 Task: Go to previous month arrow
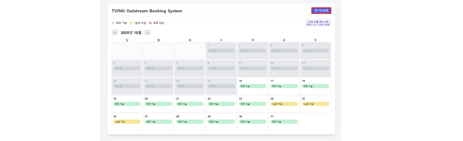115,33
